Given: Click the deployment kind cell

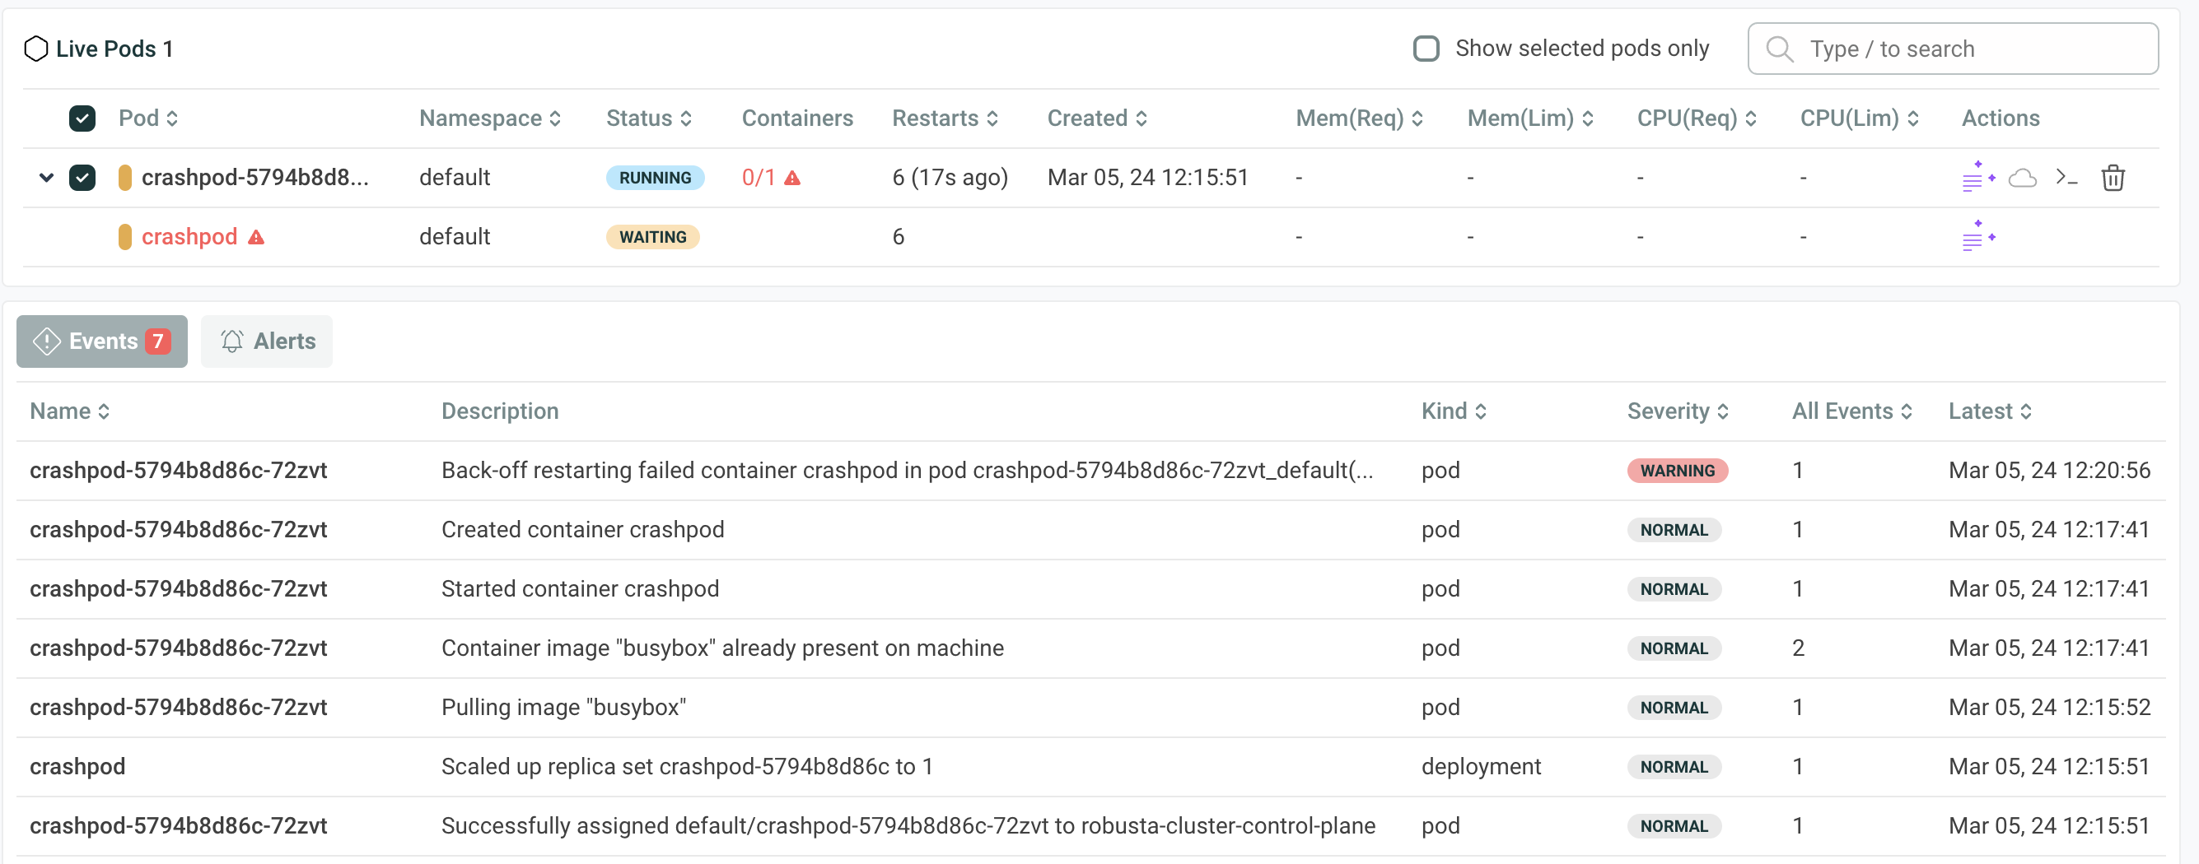Looking at the screenshot, I should tap(1481, 767).
